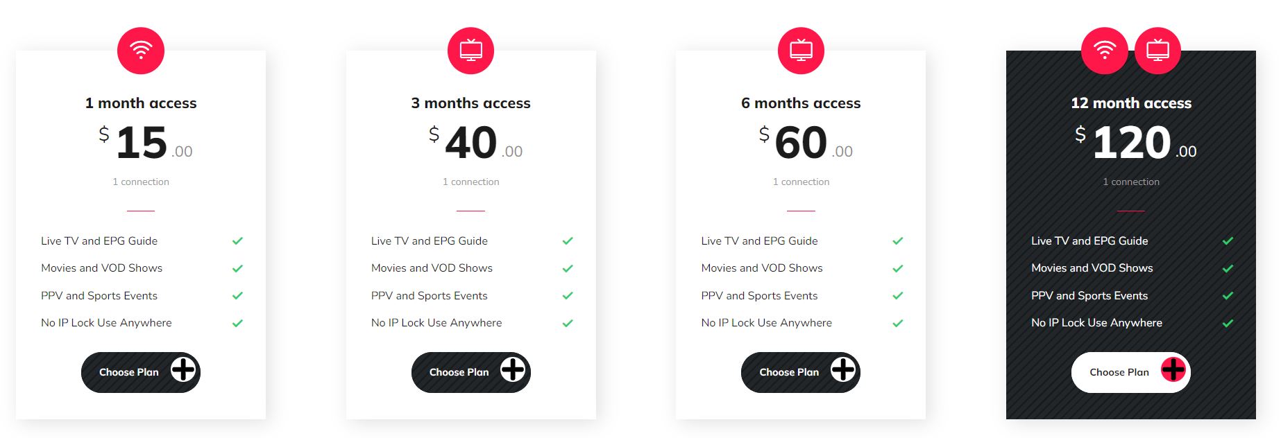Viewport: 1281px width, 438px height.
Task: Select the TV icon on the 12 month plan
Action: point(1157,50)
